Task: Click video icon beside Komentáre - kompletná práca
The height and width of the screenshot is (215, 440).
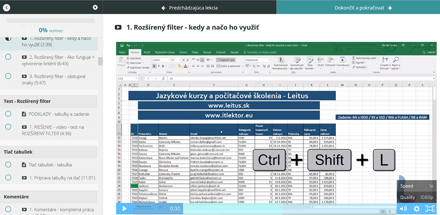Action: [x=24, y=210]
